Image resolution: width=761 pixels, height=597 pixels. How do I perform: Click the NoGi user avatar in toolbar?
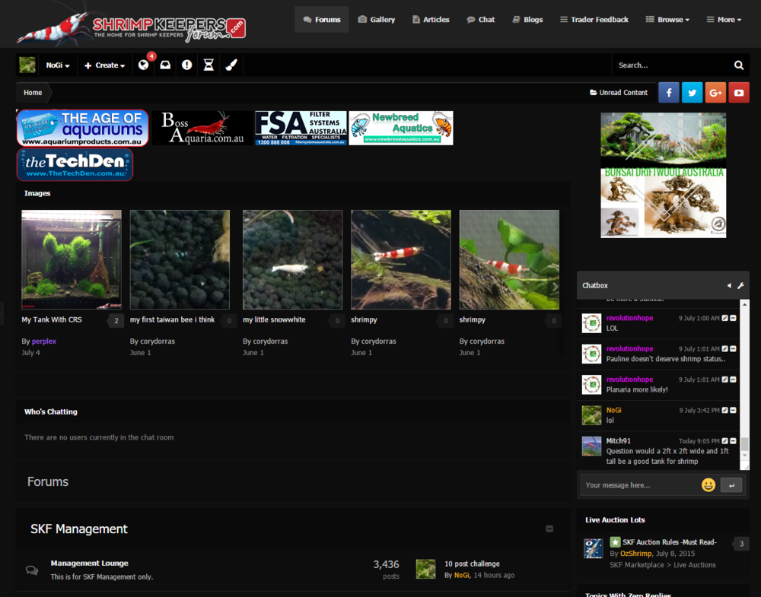[x=27, y=65]
